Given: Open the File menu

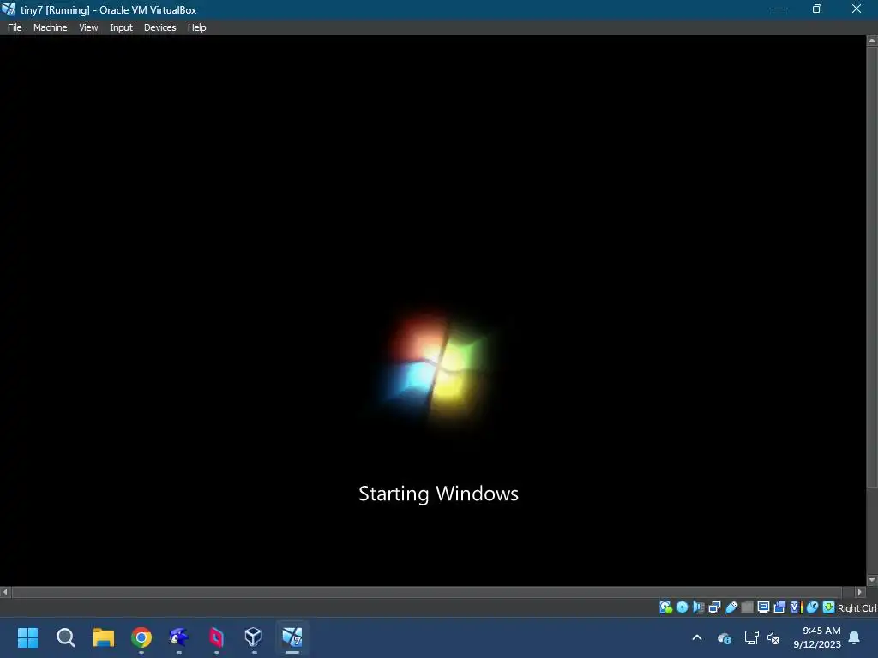Looking at the screenshot, I should 15,27.
